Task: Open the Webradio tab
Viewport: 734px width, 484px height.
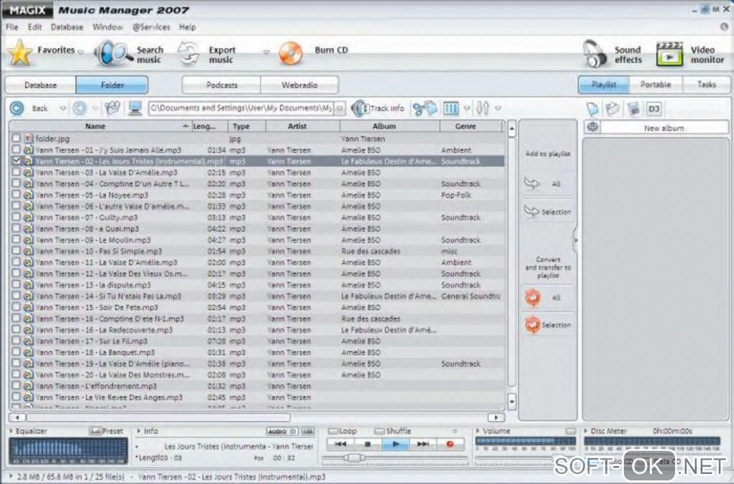Action: (x=299, y=85)
